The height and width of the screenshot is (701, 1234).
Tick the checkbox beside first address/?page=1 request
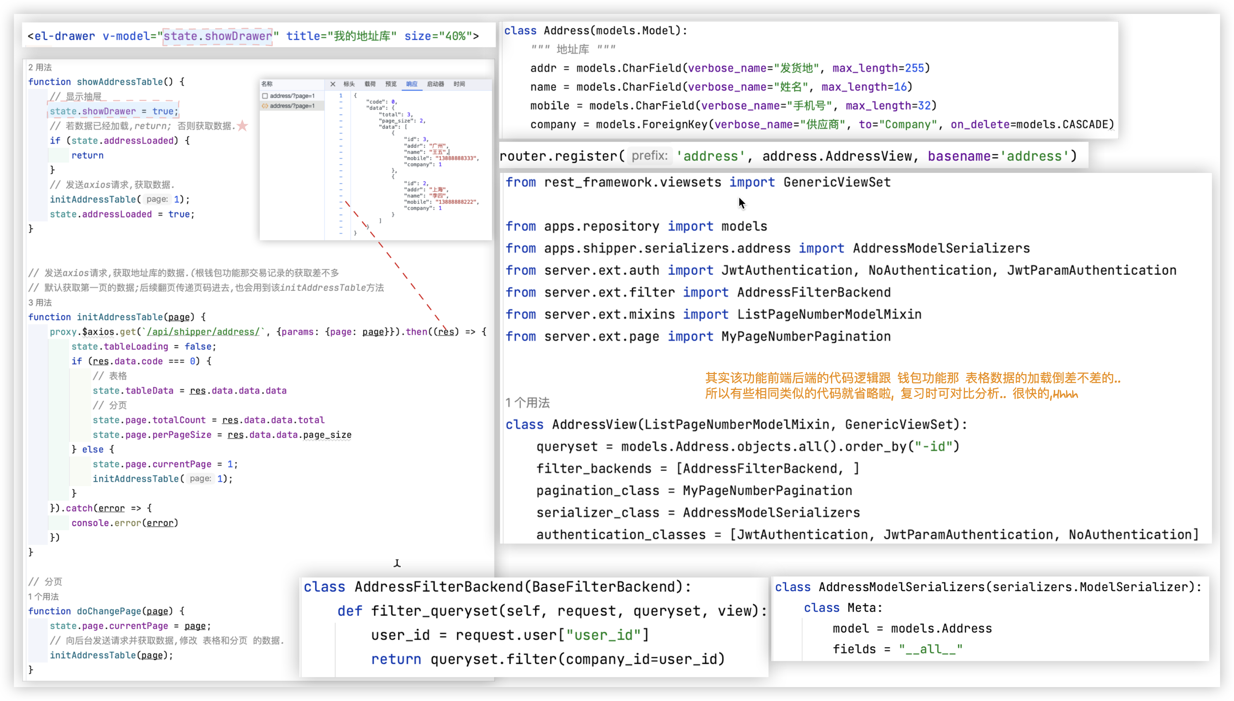(x=265, y=96)
